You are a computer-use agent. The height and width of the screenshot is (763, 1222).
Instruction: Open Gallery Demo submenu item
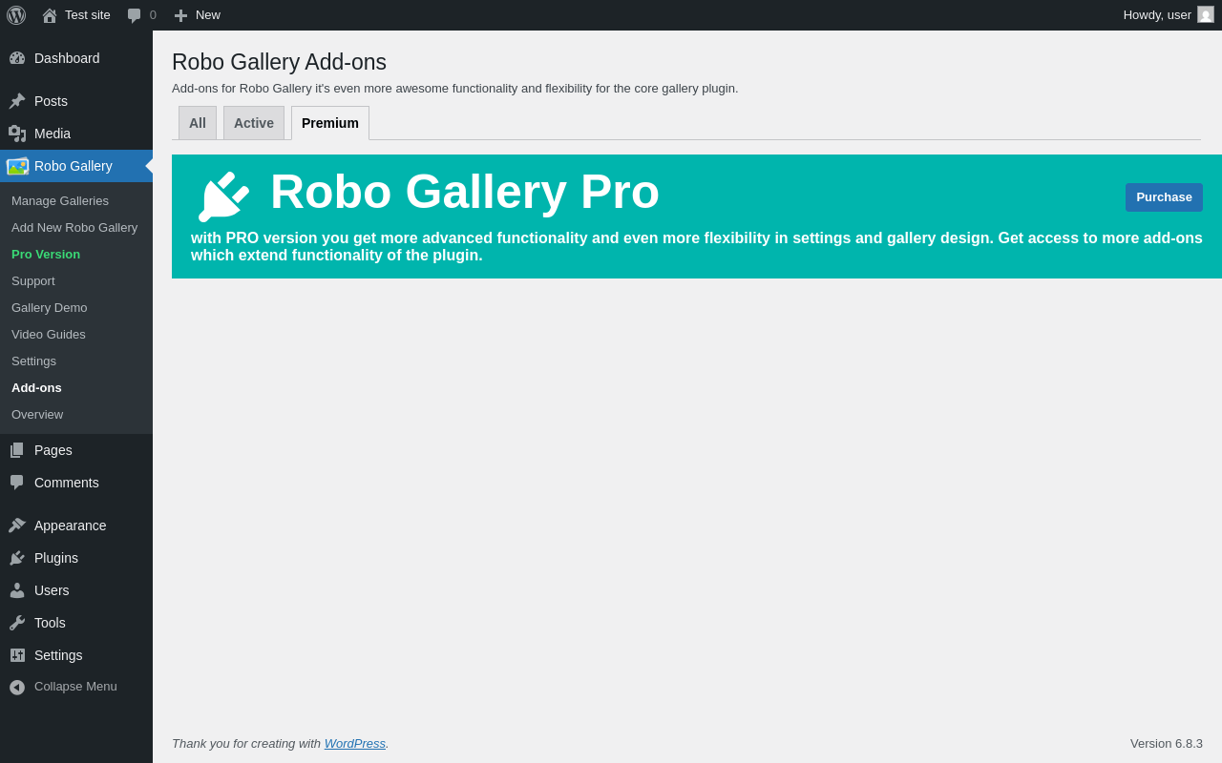click(50, 307)
